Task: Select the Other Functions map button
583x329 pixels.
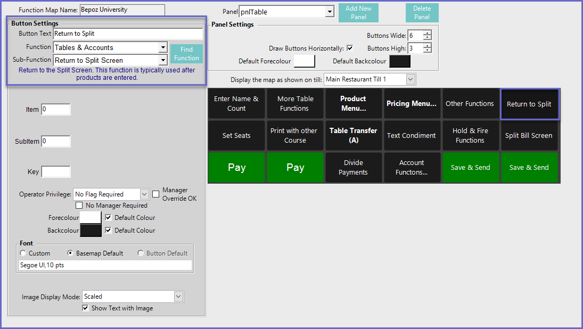Action: tap(470, 104)
